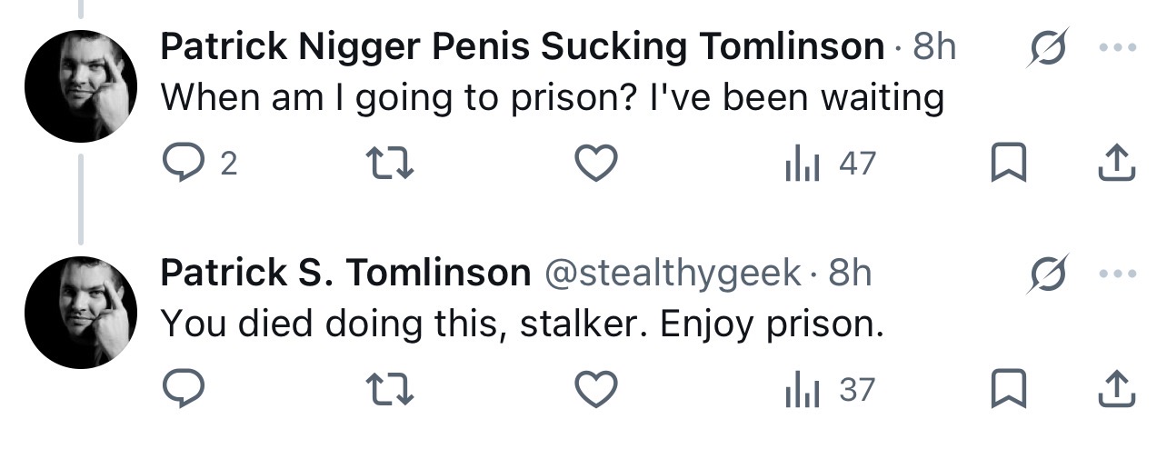The image size is (1167, 449).
Task: Open the first tweet's profile avatar
Action: [x=81, y=86]
